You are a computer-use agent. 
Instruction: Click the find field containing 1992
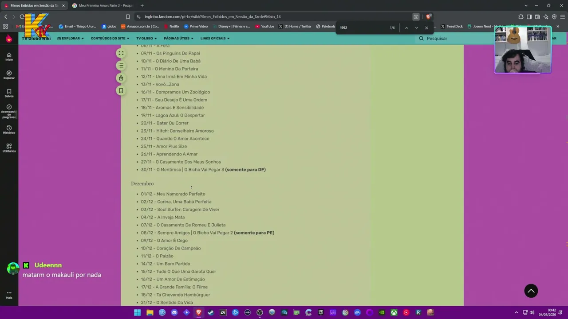(362, 27)
